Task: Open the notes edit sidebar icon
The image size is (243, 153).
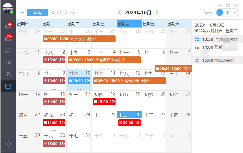Action: [8, 75]
